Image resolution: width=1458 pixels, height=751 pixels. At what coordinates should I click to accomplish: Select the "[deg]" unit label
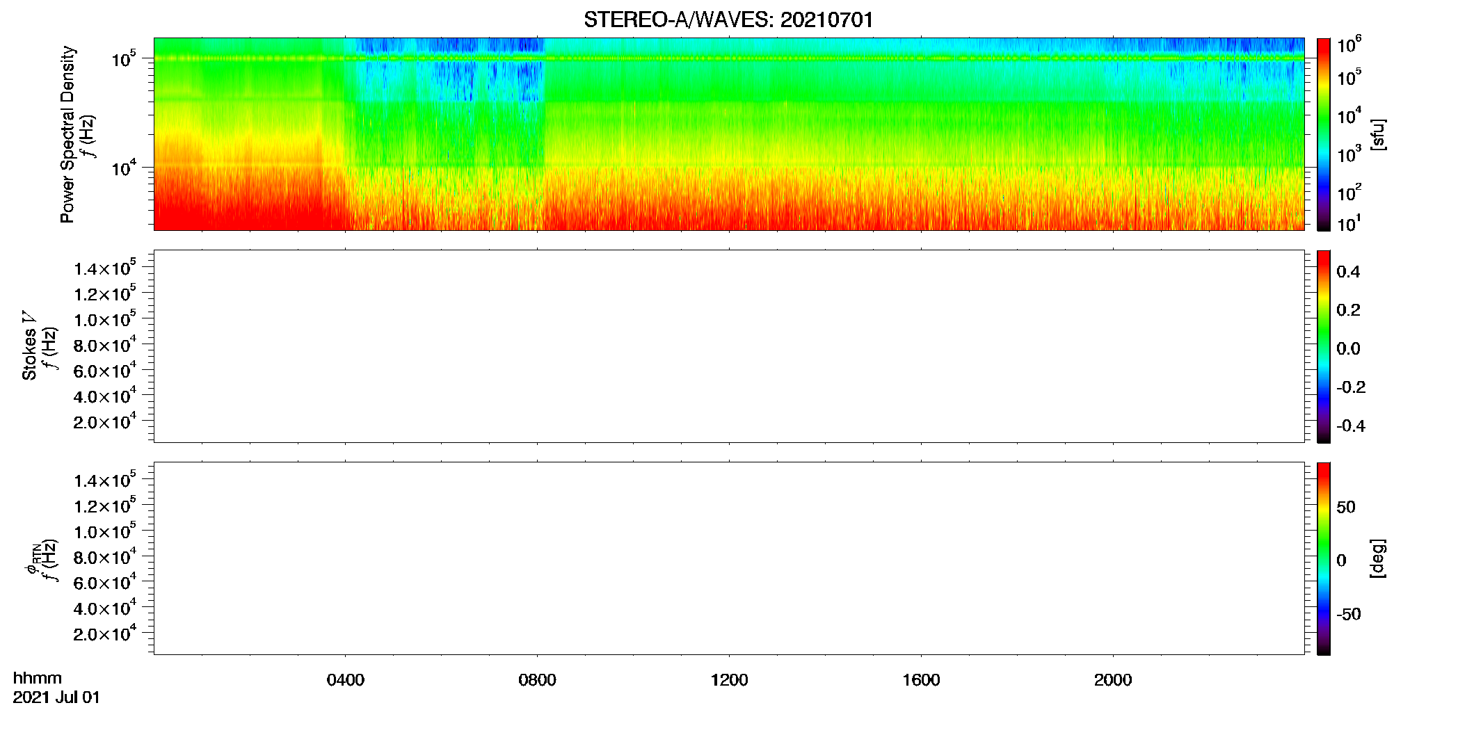1377,558
